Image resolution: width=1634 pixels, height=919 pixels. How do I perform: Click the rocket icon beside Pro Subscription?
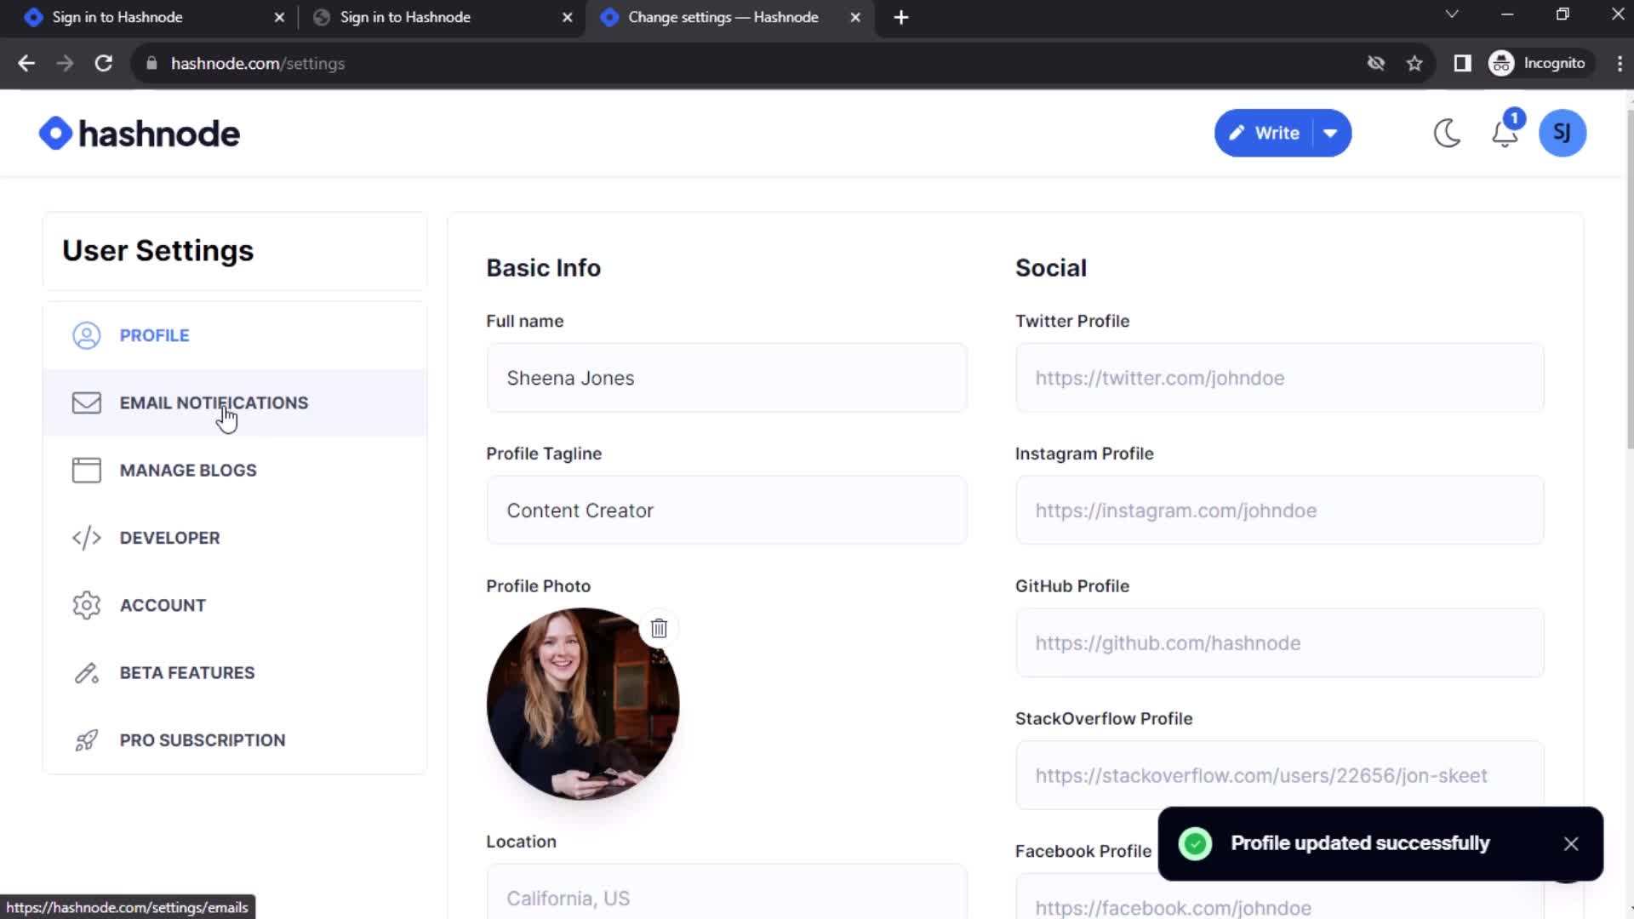(86, 740)
